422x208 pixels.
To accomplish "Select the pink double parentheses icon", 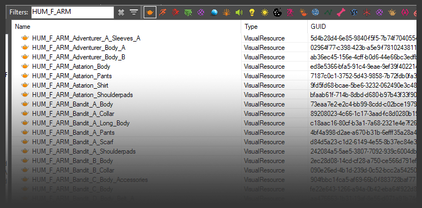I will [x=405, y=12].
